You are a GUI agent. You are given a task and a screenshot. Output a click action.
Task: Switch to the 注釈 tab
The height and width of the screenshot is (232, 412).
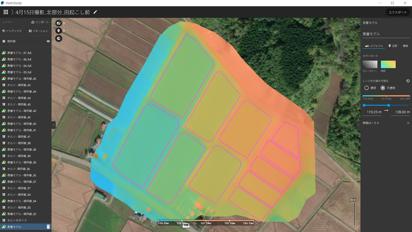(x=393, y=46)
